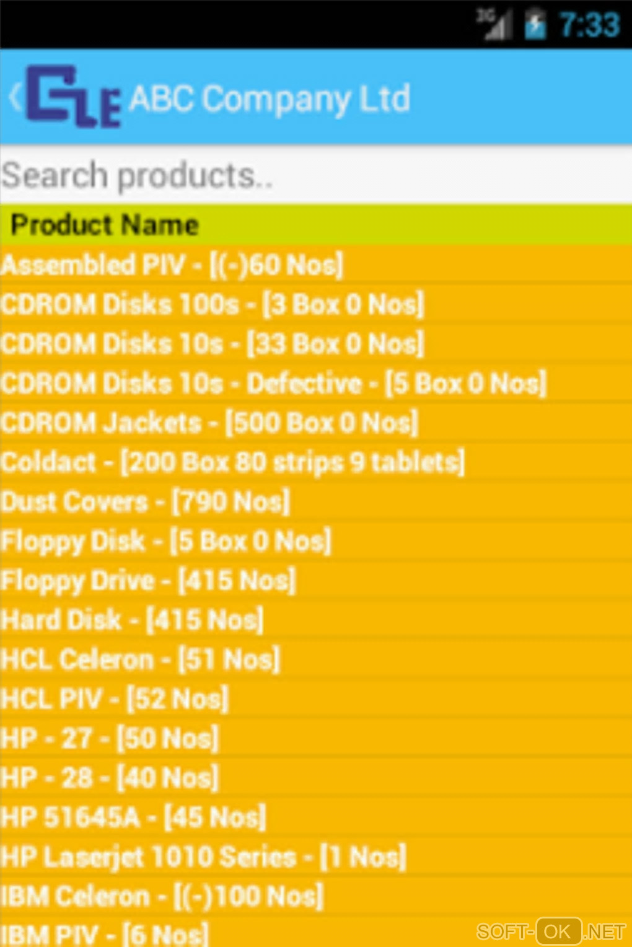Tap the GLE app logo icon

click(x=73, y=97)
